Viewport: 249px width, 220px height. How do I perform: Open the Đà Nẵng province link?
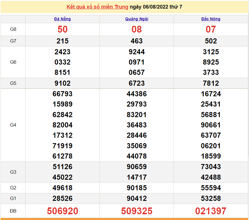point(63,19)
